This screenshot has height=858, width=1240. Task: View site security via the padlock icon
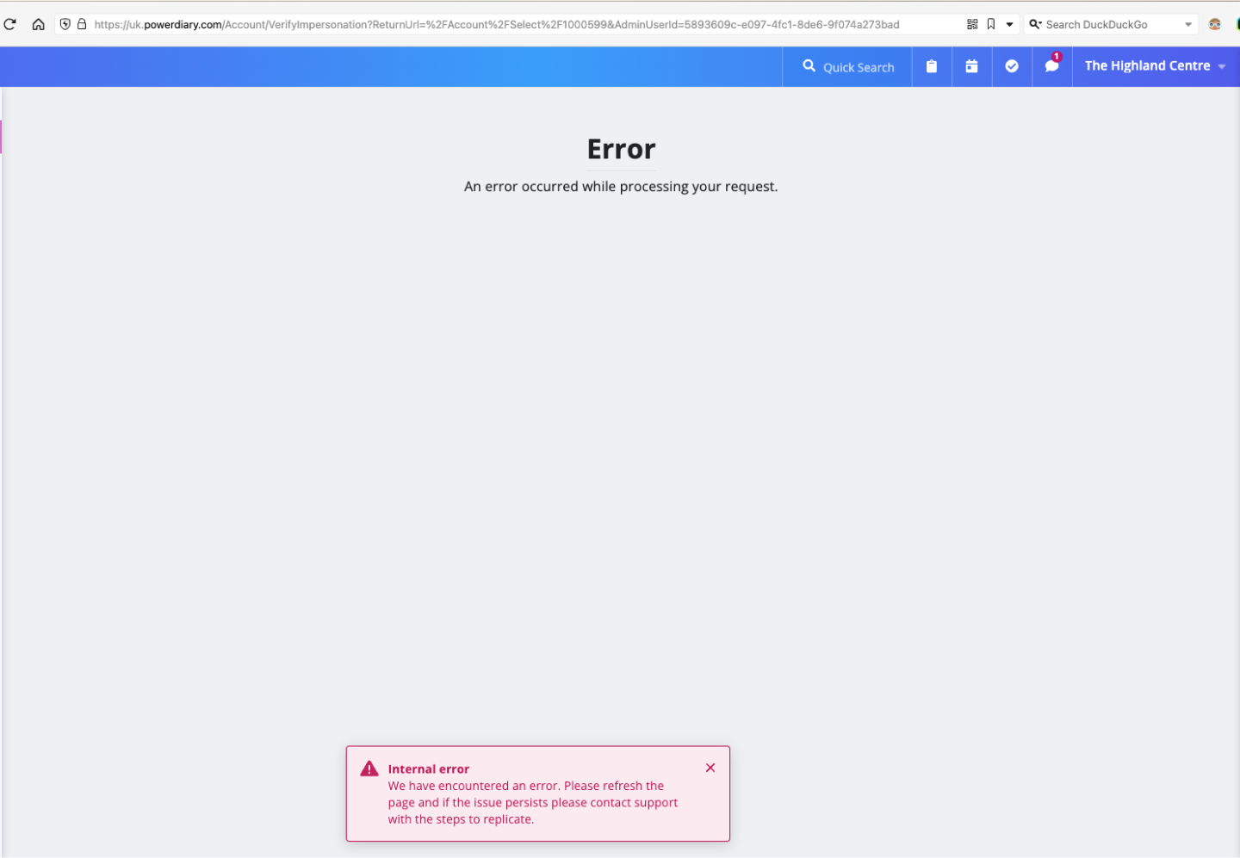pos(82,24)
